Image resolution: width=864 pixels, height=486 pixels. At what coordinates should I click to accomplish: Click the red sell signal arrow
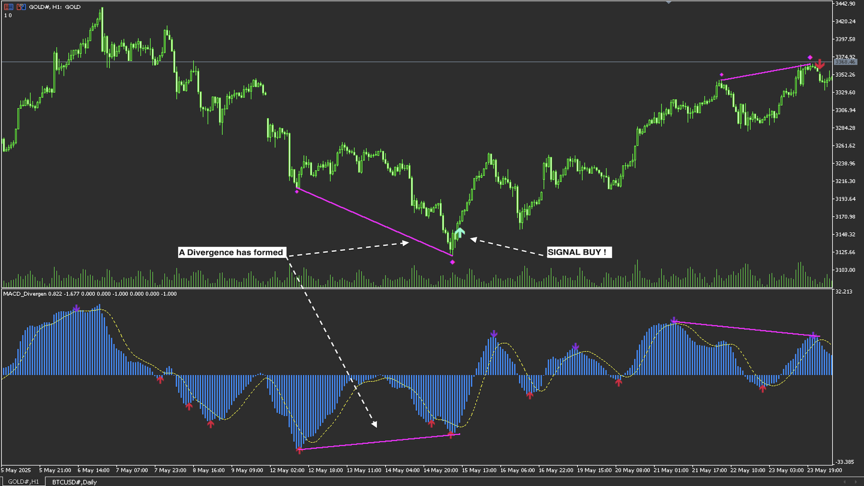pos(819,64)
